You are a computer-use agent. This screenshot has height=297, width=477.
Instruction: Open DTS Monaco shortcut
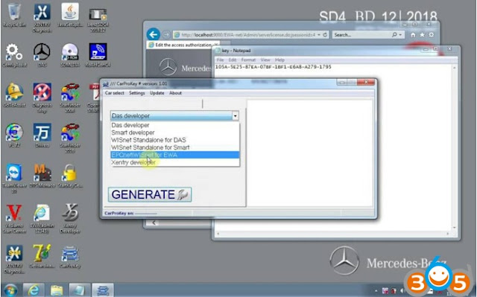(42, 176)
